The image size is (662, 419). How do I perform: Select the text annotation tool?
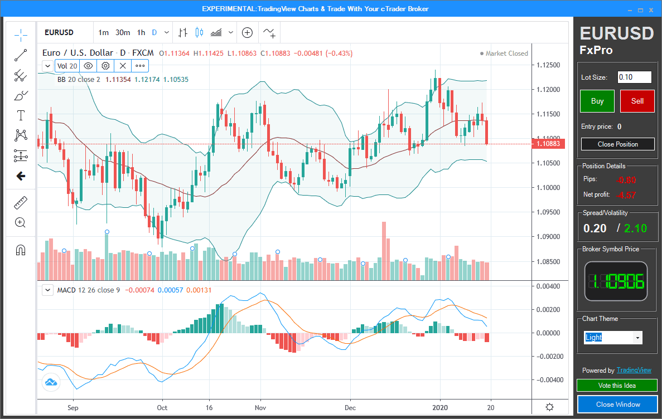click(x=21, y=115)
